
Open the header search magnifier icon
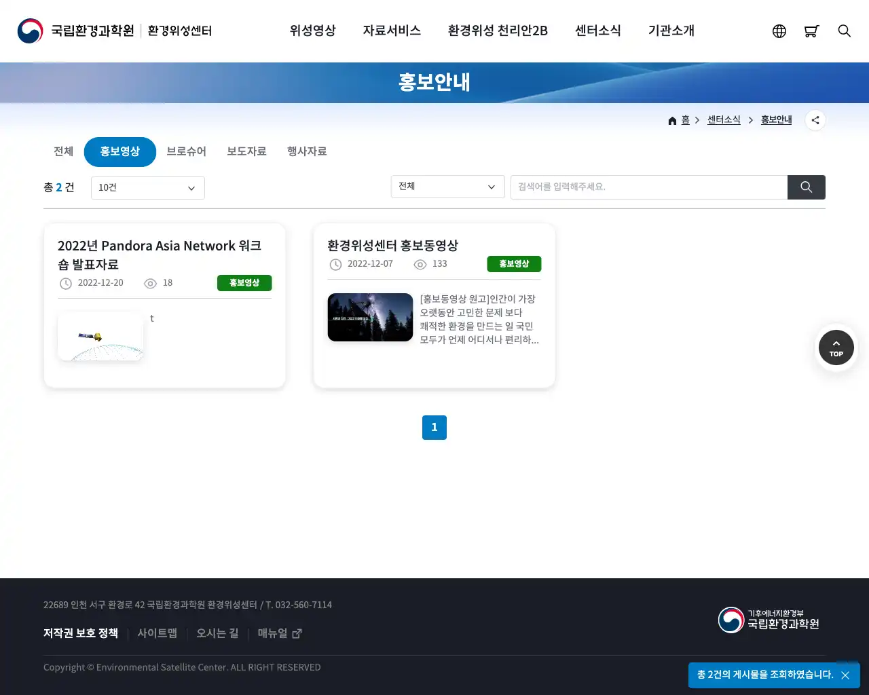845,31
